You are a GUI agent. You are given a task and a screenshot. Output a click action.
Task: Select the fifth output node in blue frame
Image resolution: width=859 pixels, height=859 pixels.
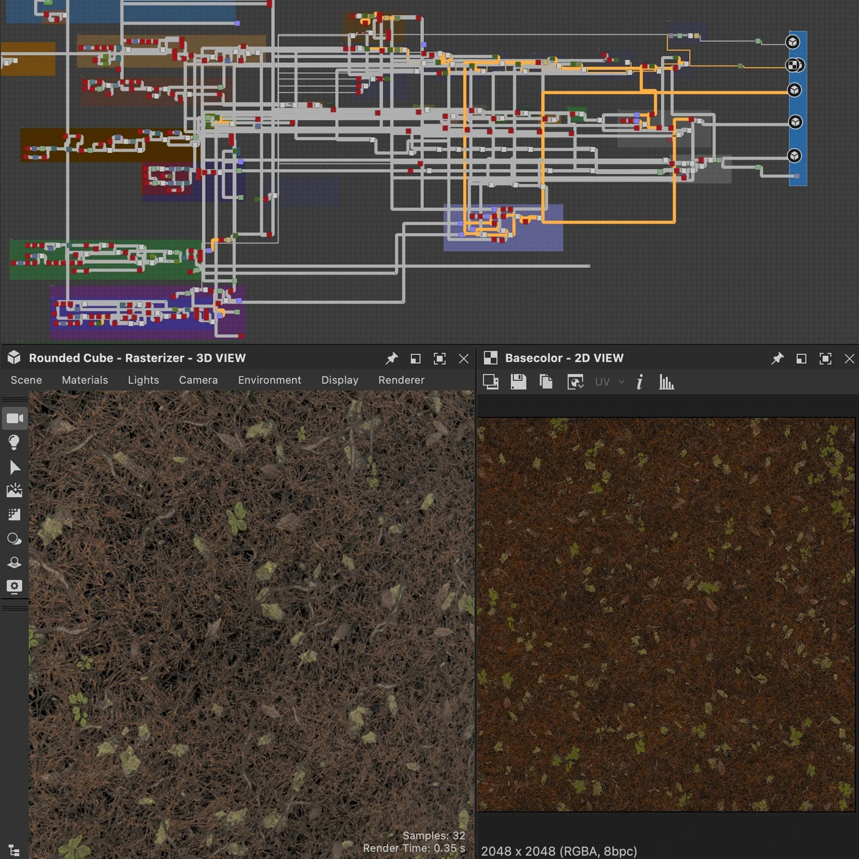coord(795,155)
